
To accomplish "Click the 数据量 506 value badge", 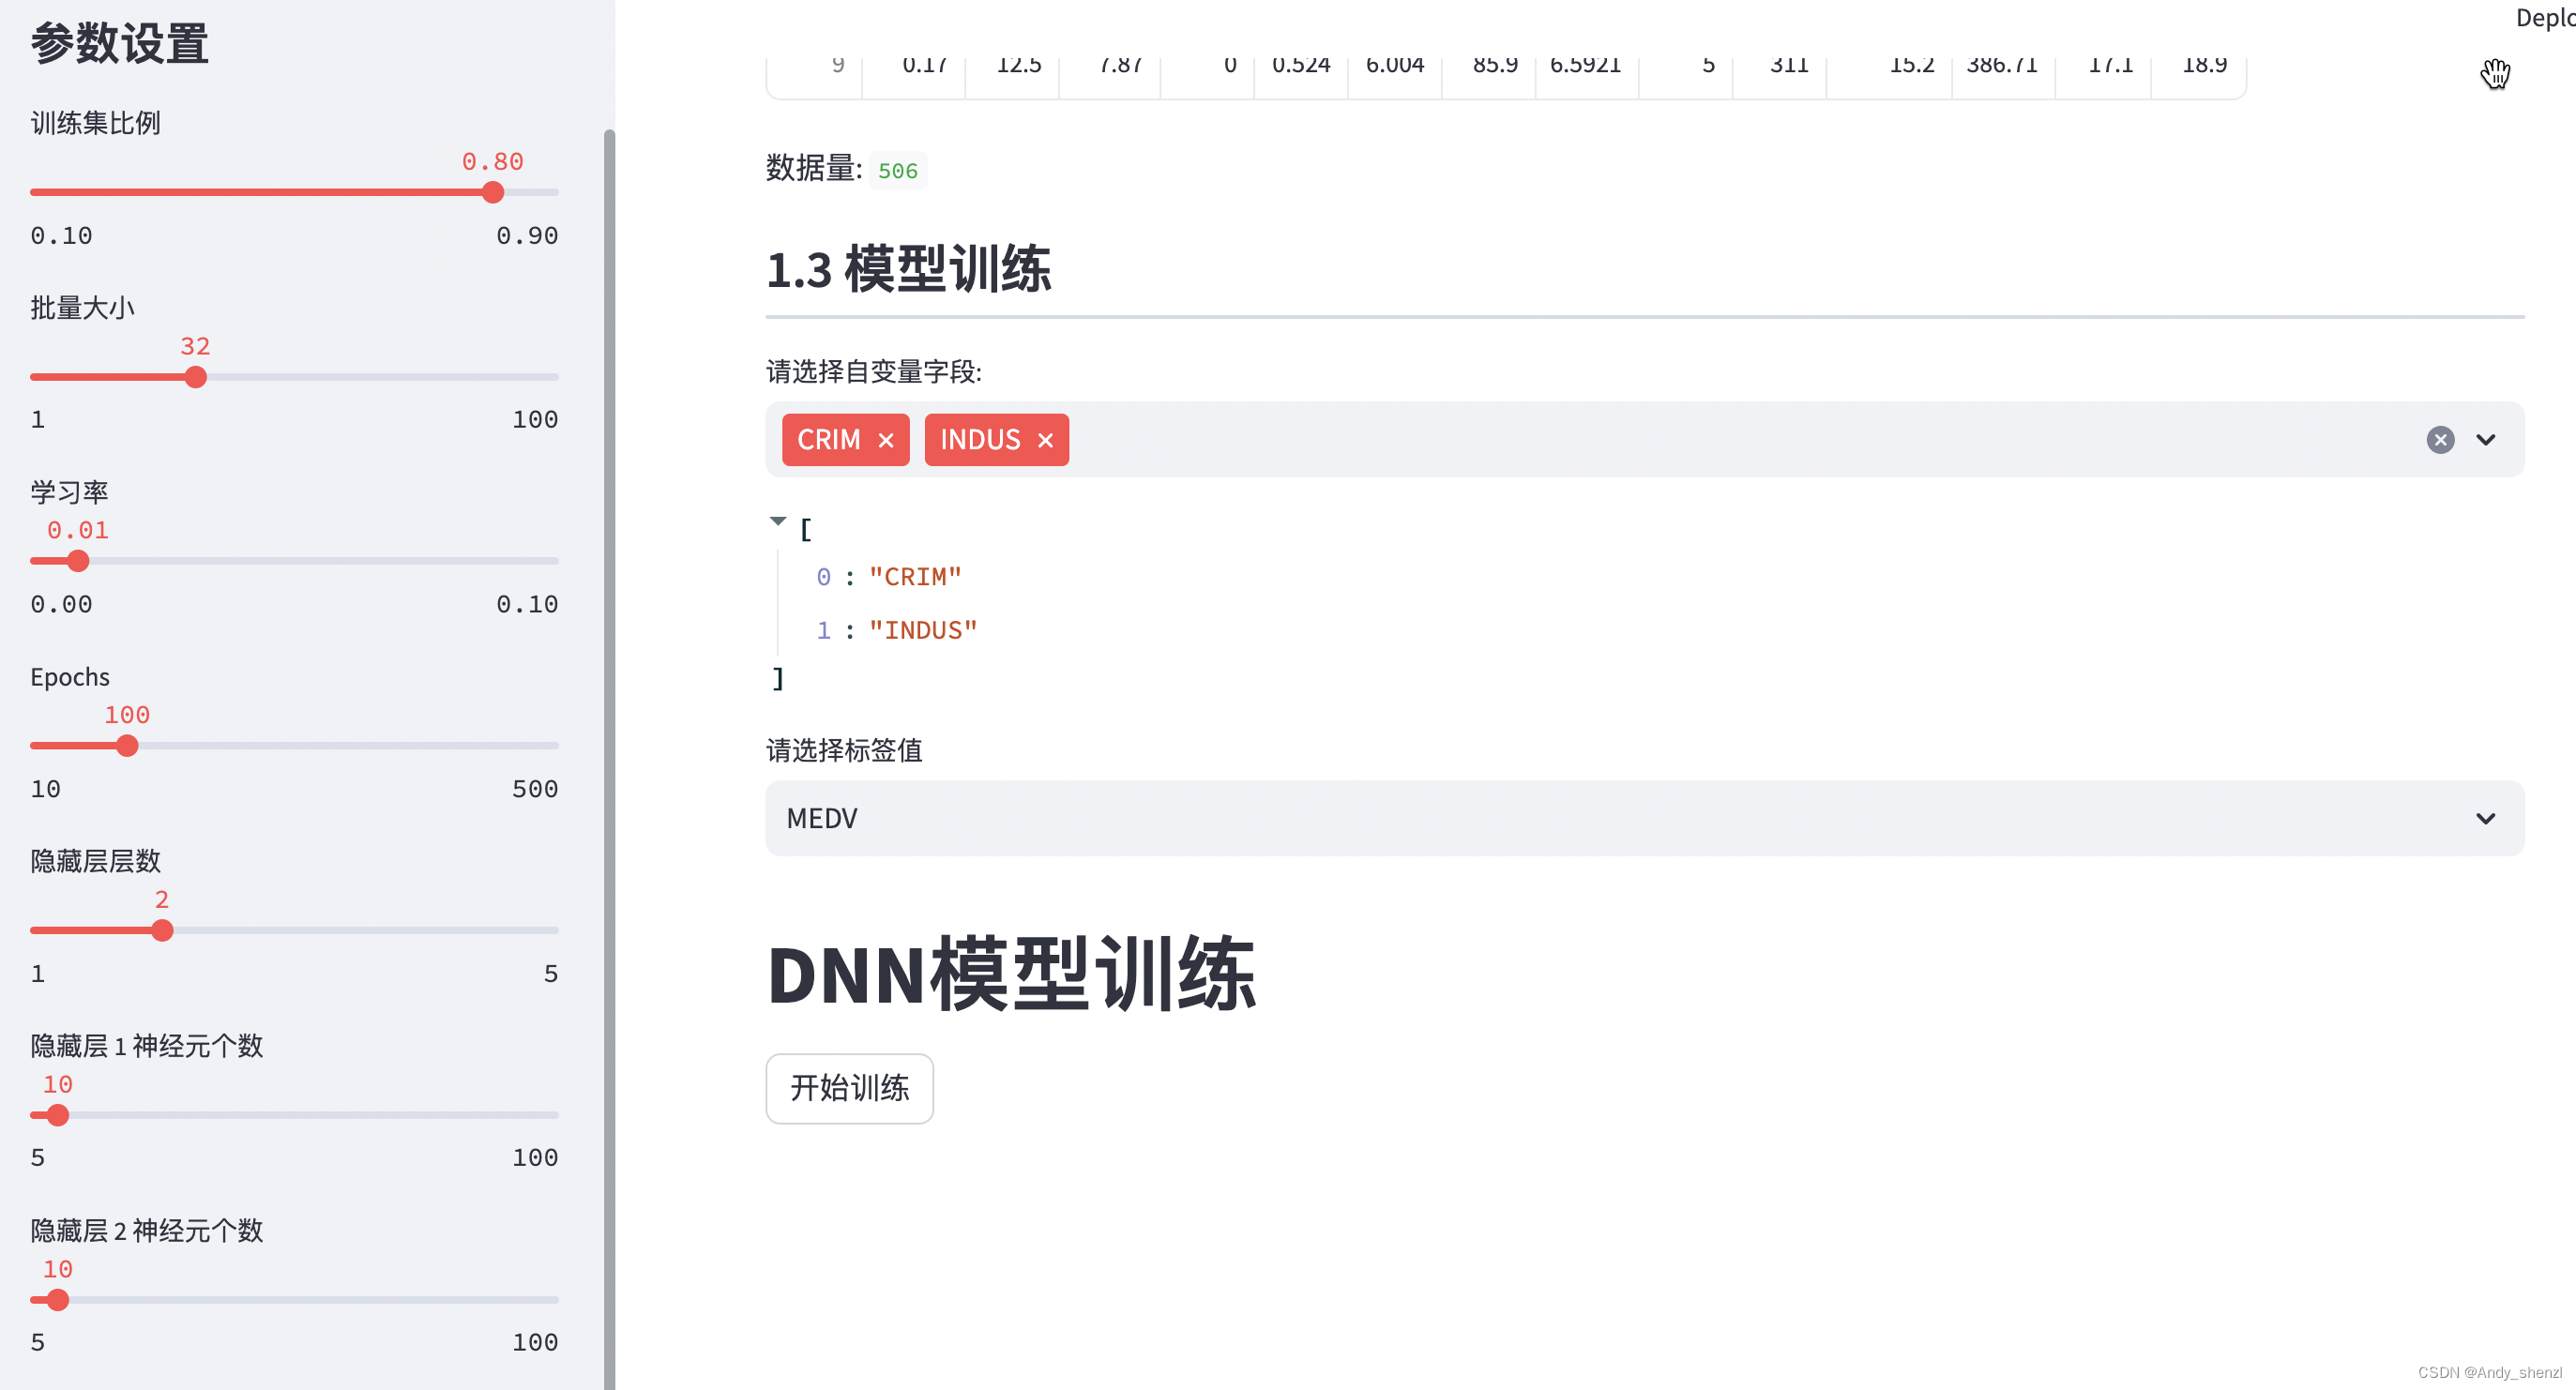I will pyautogui.click(x=897, y=171).
